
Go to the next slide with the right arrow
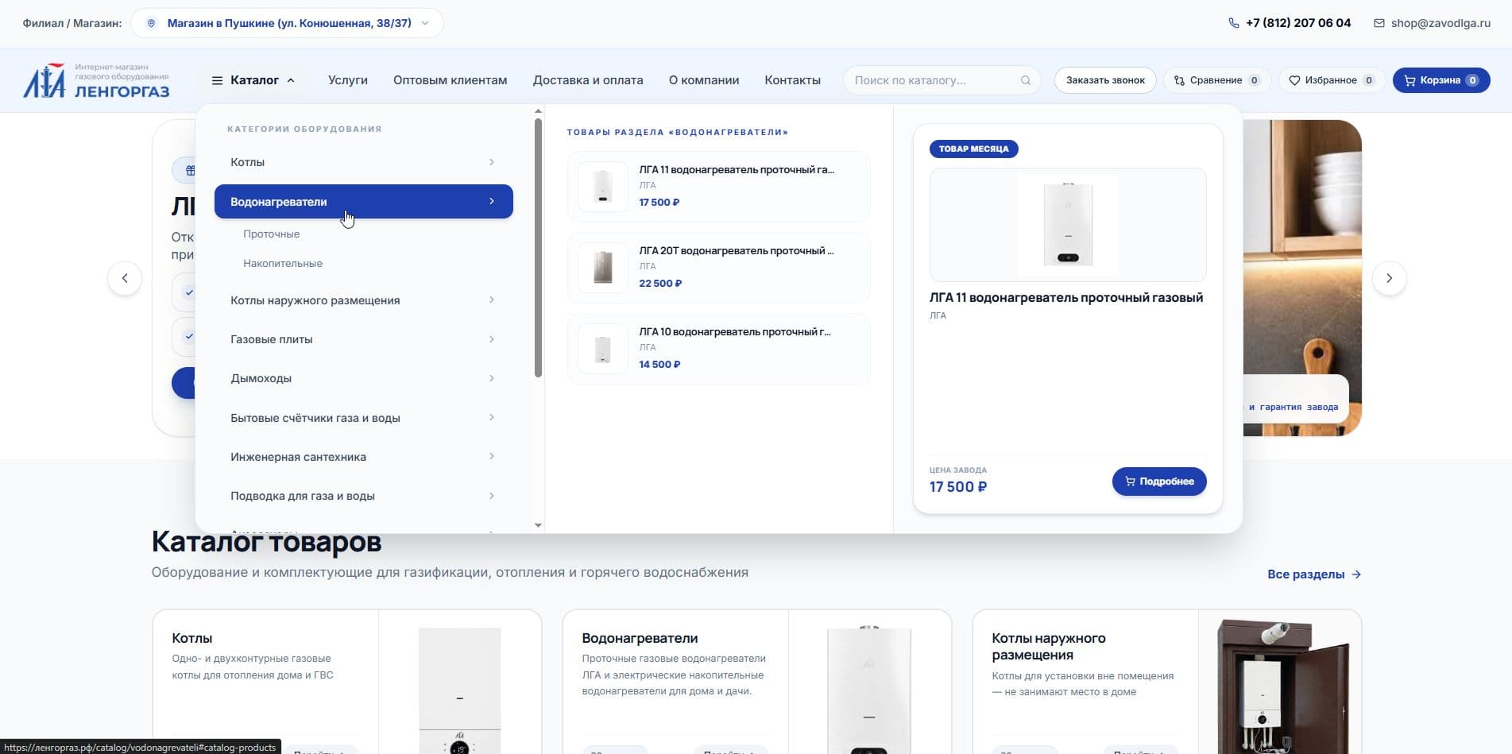(x=1389, y=278)
